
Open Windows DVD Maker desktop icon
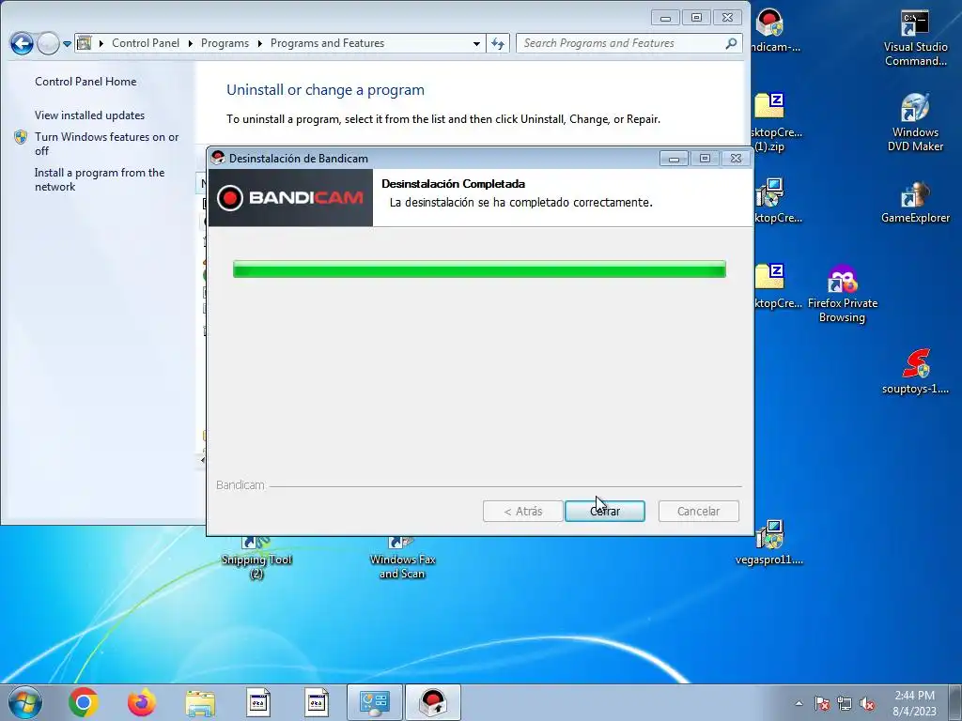pyautogui.click(x=915, y=122)
